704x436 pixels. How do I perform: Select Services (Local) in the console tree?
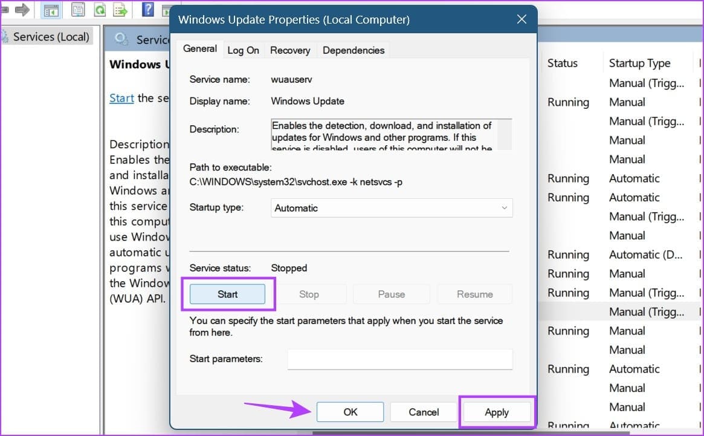click(x=51, y=36)
